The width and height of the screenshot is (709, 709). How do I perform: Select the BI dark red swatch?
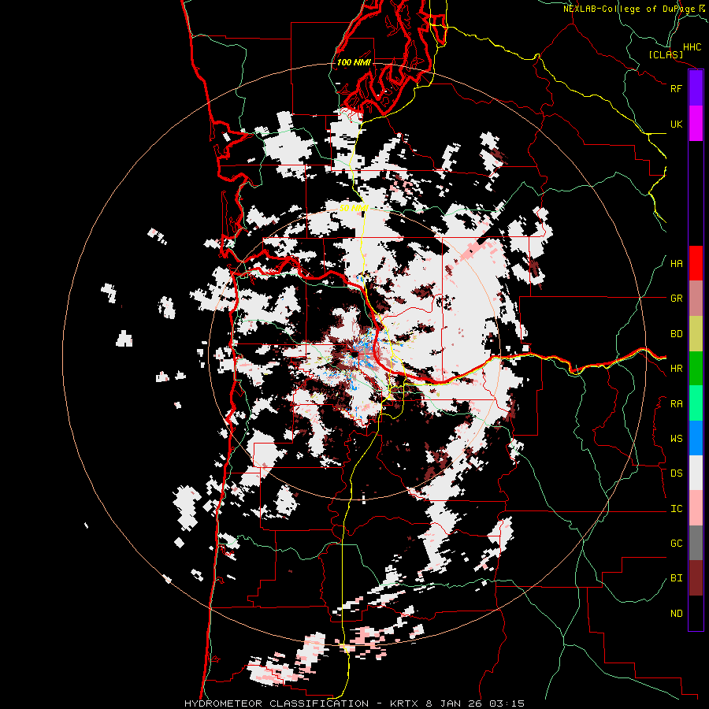(696, 578)
